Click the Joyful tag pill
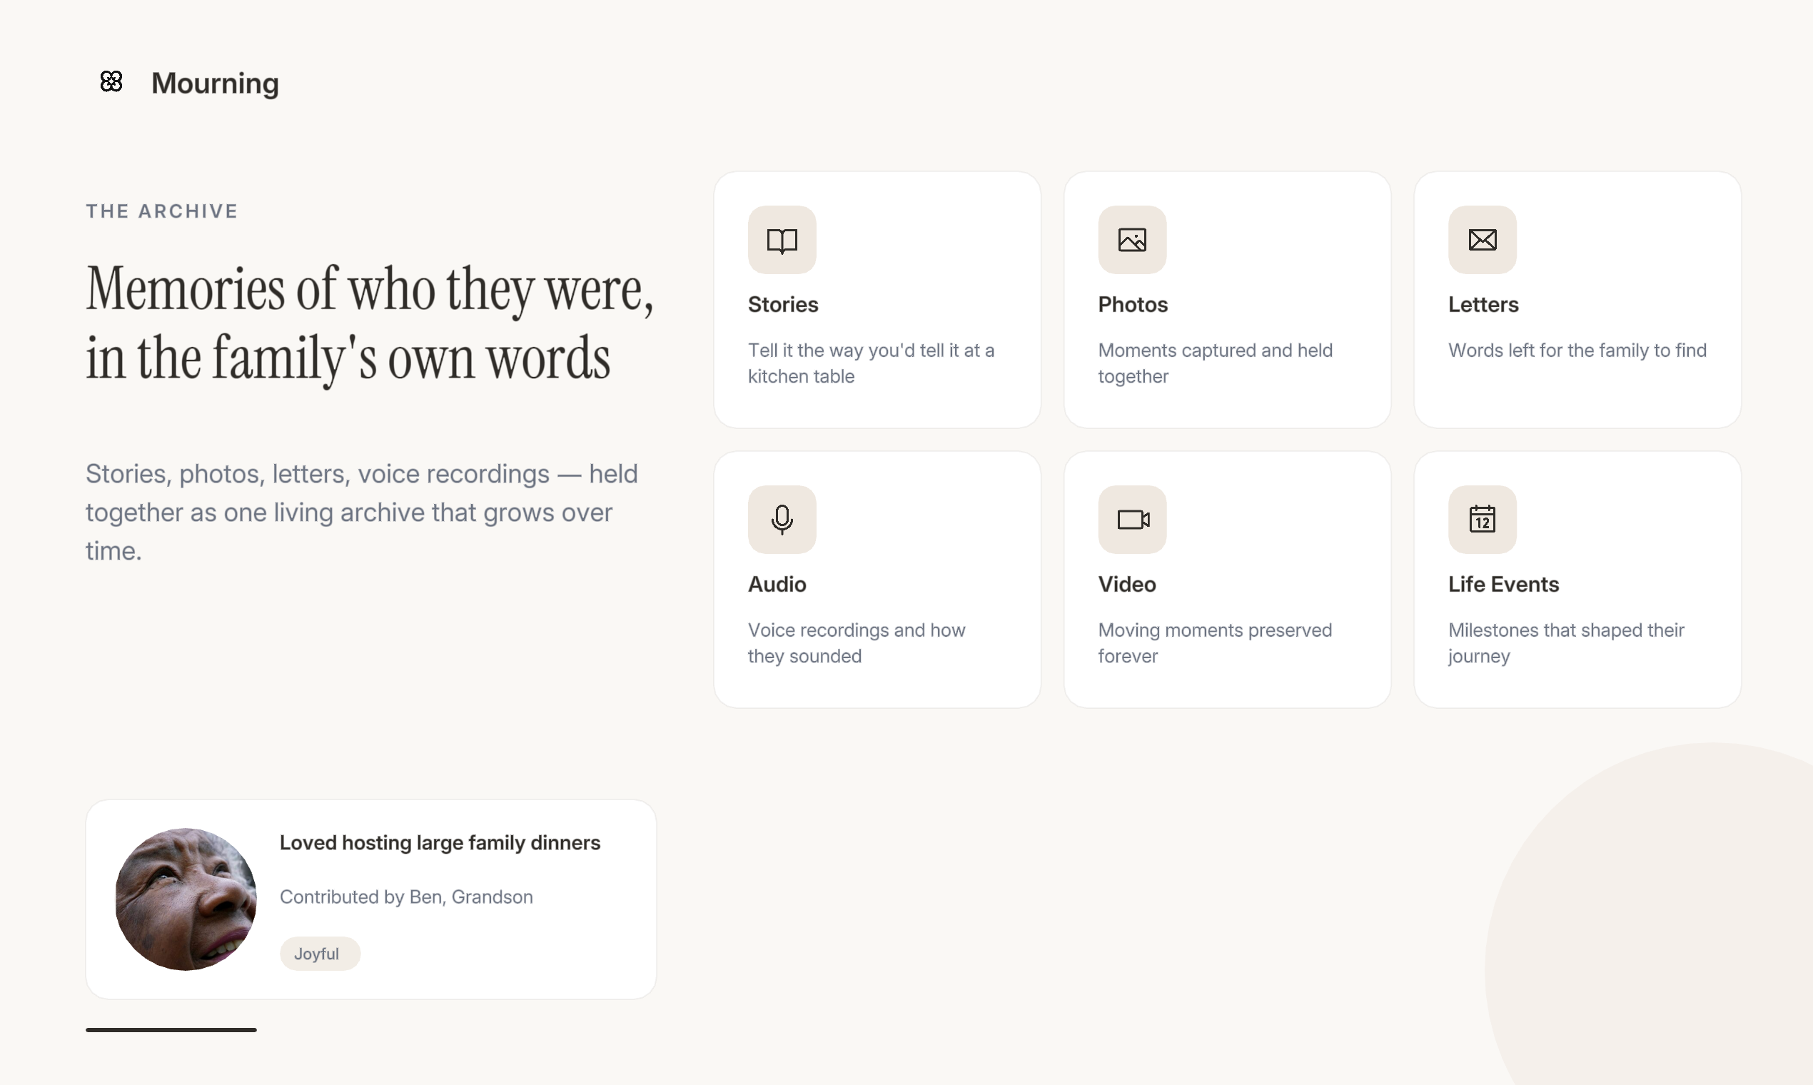Viewport: 1813px width, 1085px height. click(x=320, y=954)
